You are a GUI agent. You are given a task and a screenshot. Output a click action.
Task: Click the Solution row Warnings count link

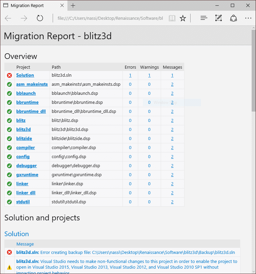[x=149, y=75]
